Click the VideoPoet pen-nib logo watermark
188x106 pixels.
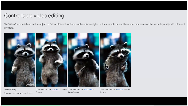(31, 81)
